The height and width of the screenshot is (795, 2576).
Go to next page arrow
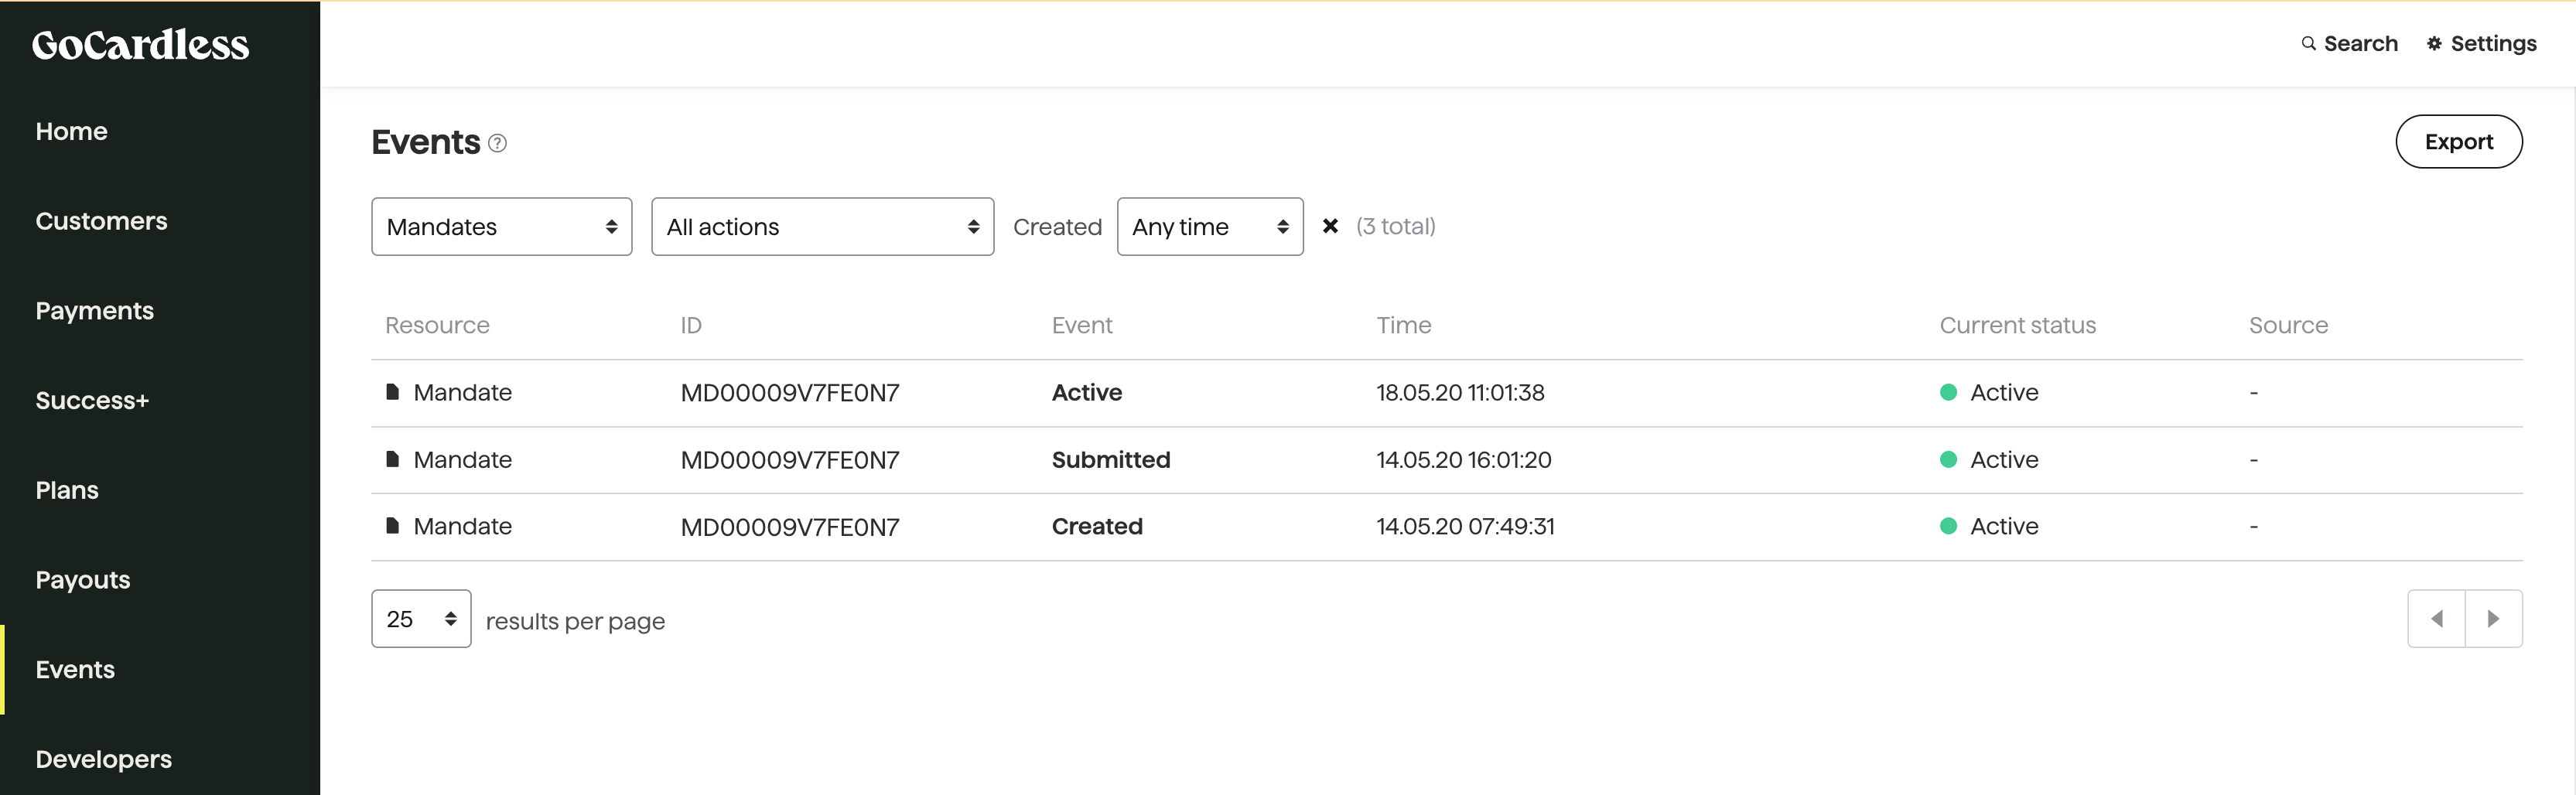click(2494, 619)
